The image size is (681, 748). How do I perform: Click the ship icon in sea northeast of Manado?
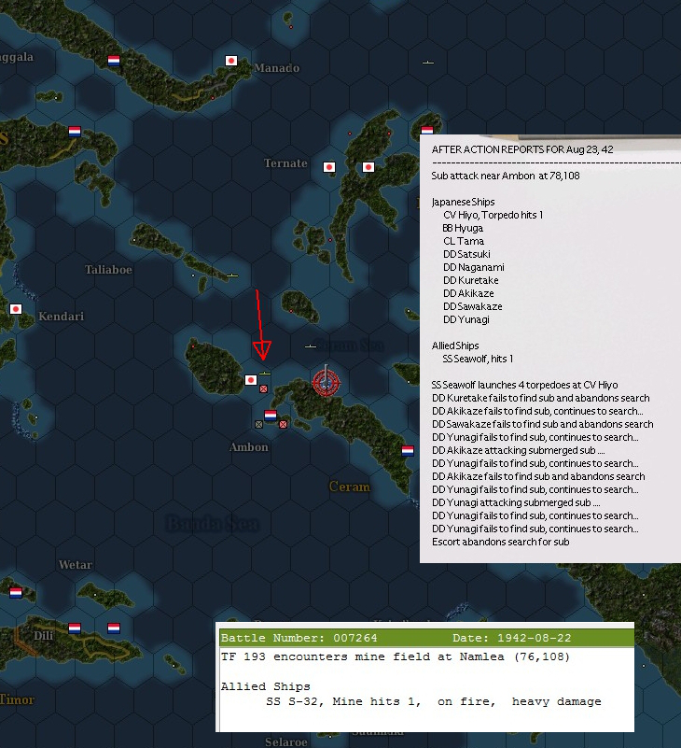click(428, 63)
